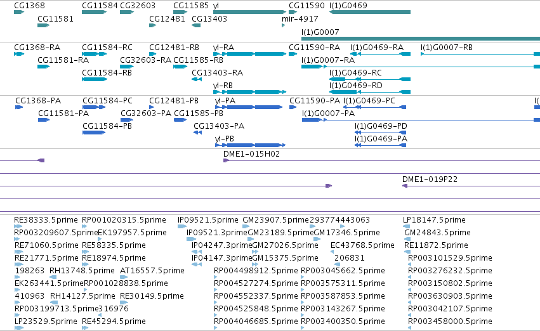Image resolution: width=540 pixels, height=331 pixels.
Task: Select protein CG11590-PA
Action: click(293, 107)
